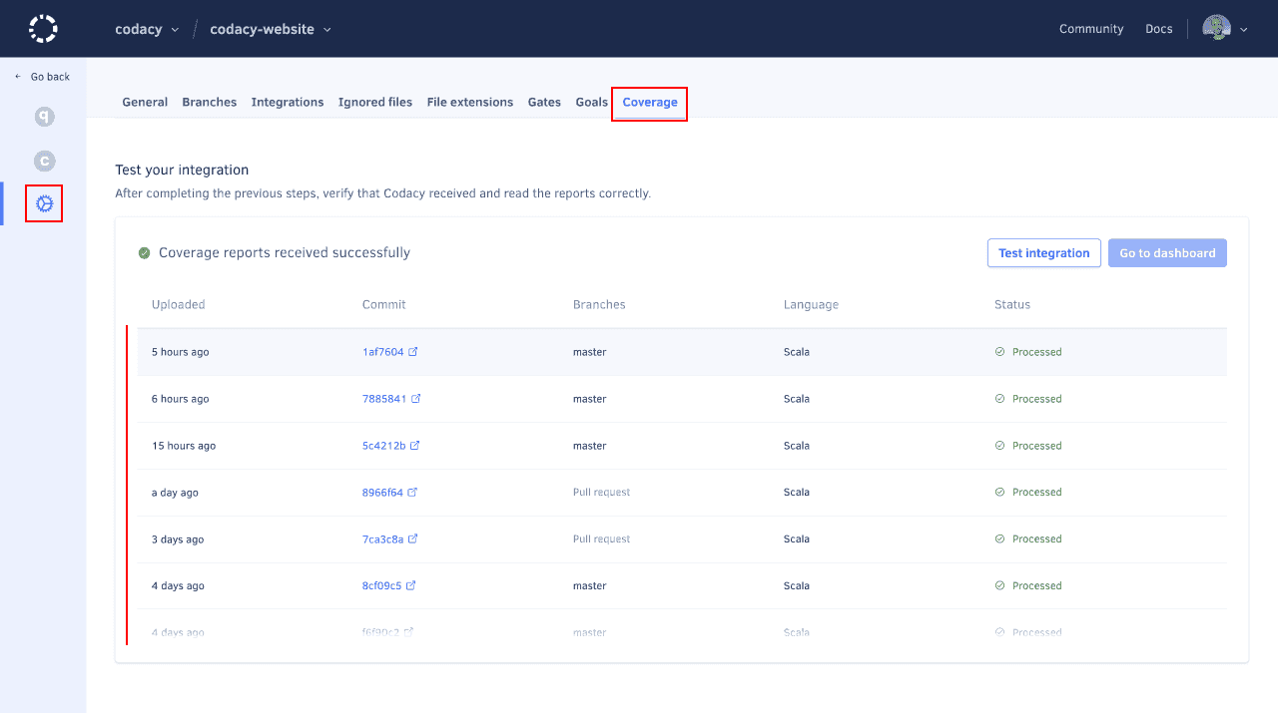This screenshot has width=1278, height=713.
Task: Go back using the sidebar link
Action: click(x=43, y=77)
